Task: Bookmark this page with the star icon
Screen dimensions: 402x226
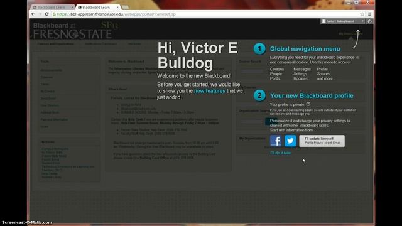Action: (x=362, y=14)
